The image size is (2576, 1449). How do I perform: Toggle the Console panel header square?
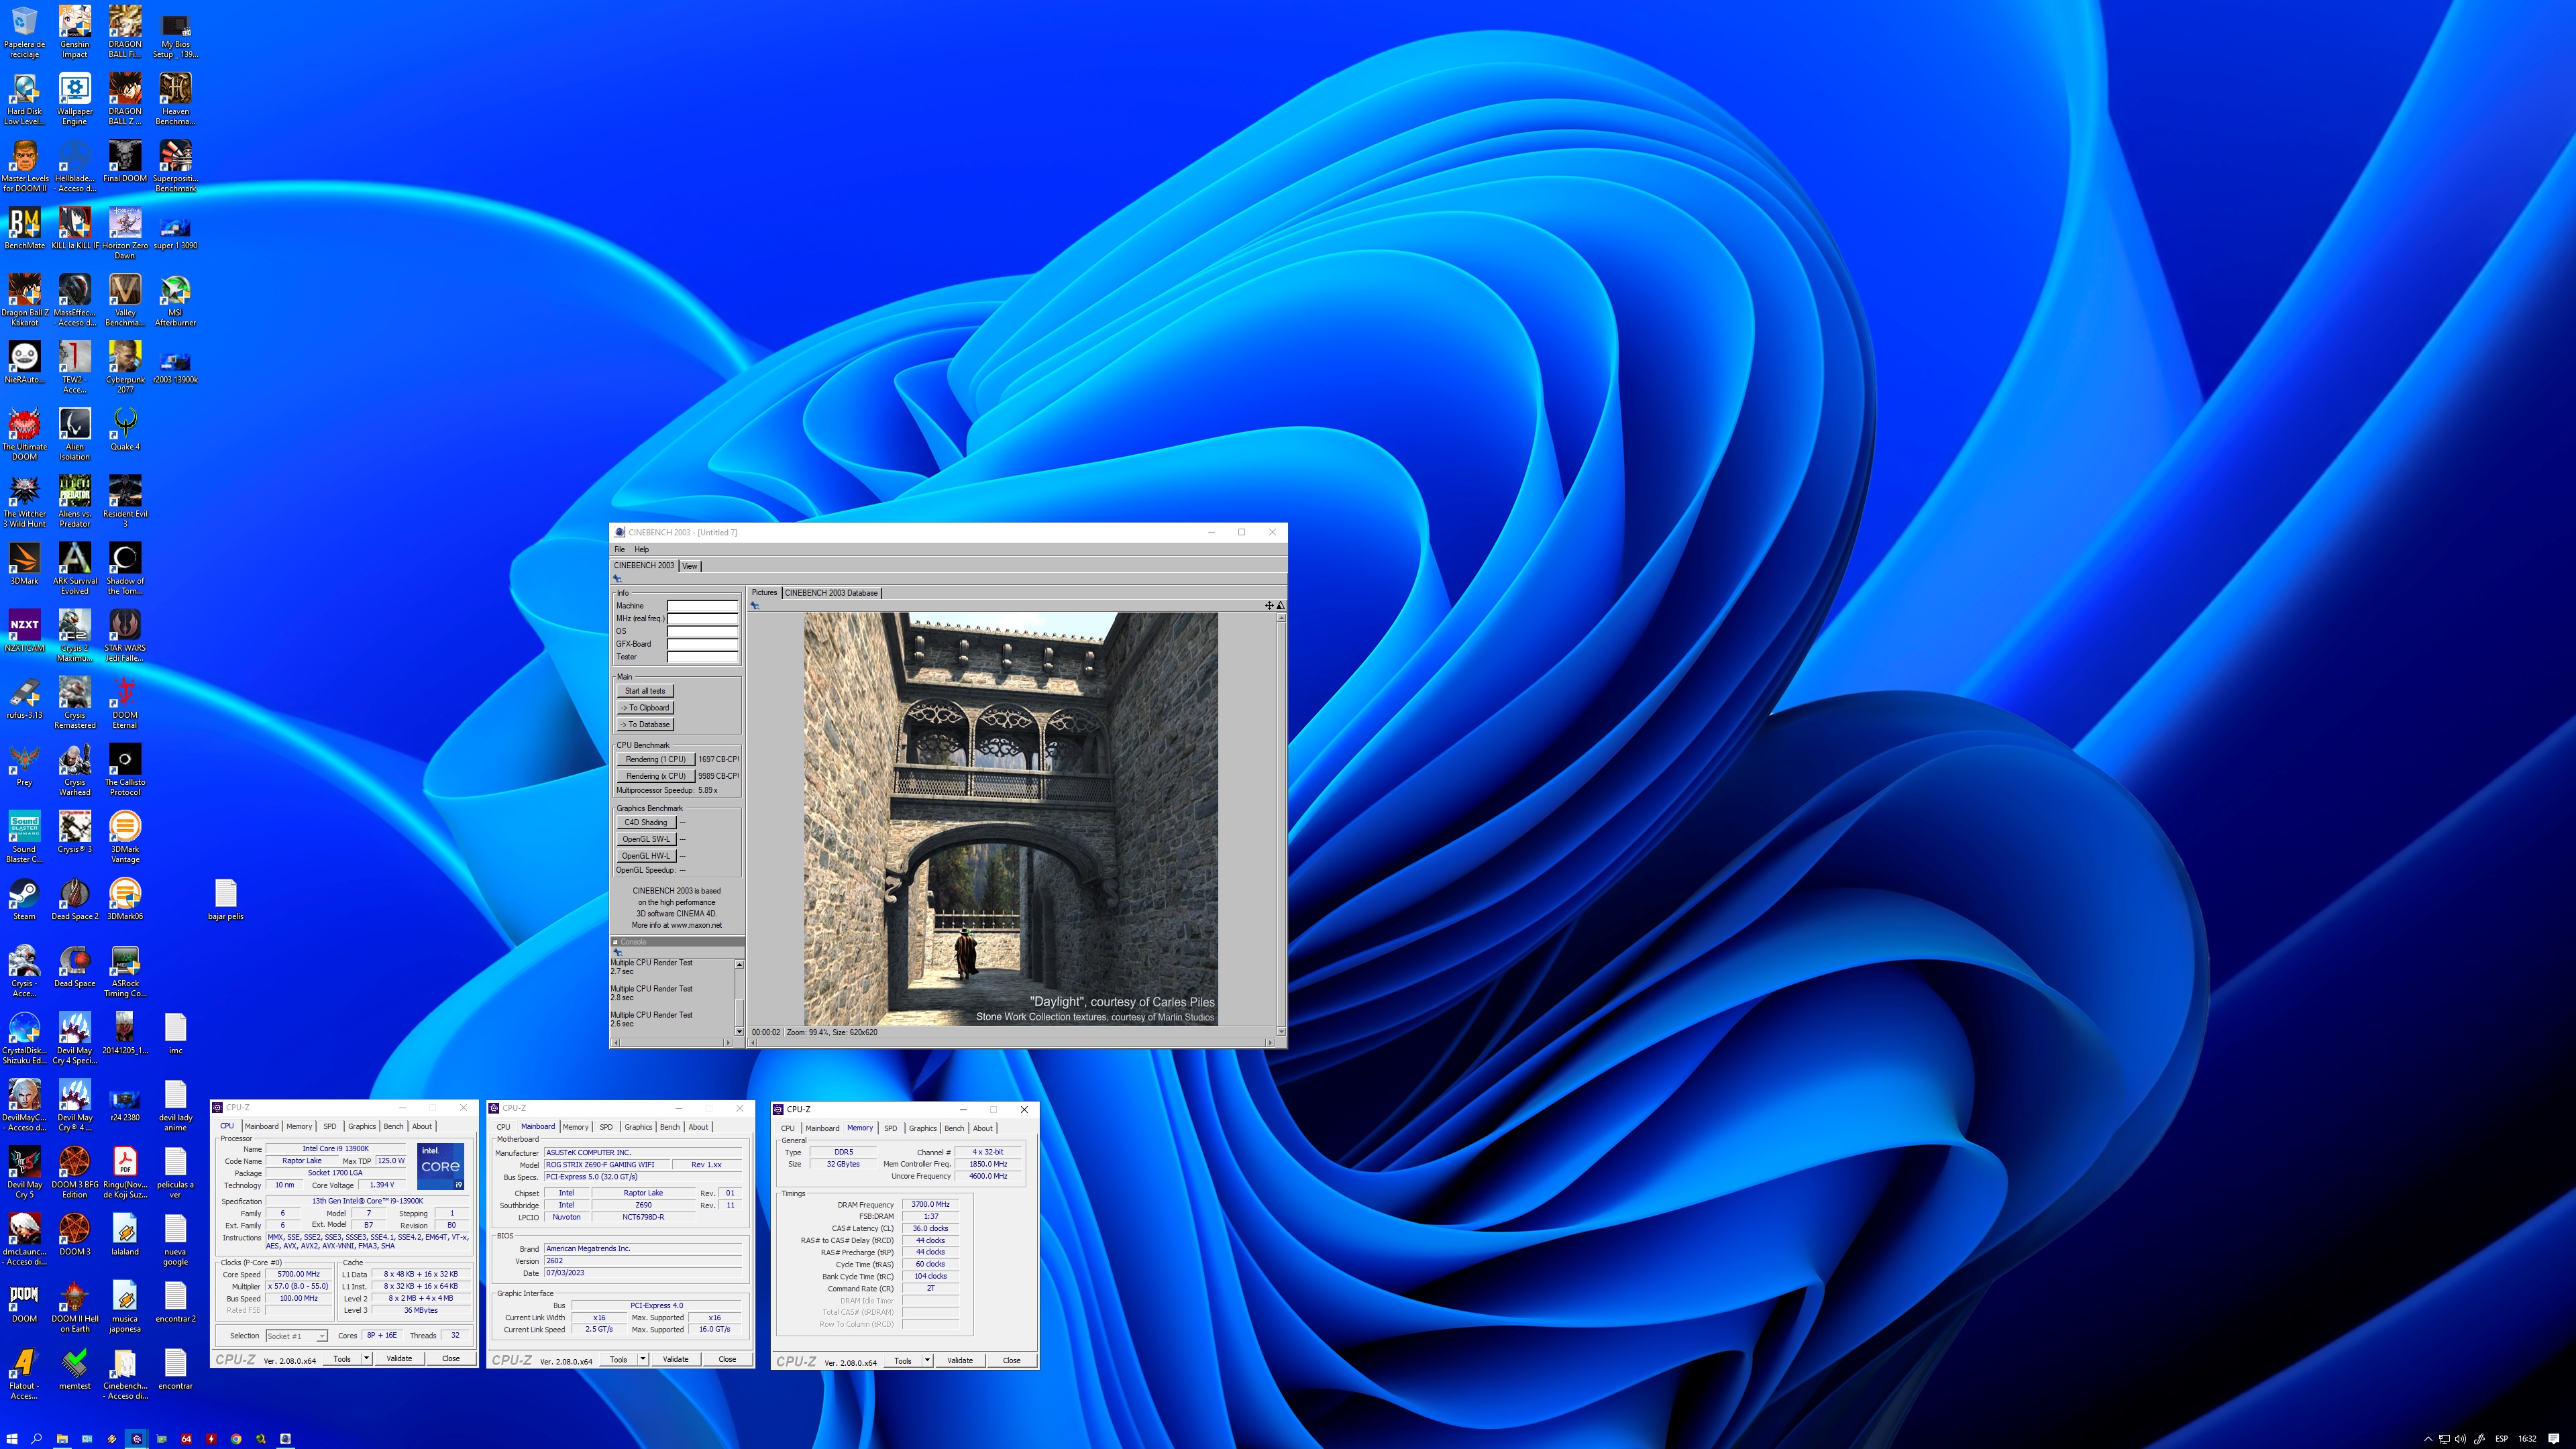(615, 942)
